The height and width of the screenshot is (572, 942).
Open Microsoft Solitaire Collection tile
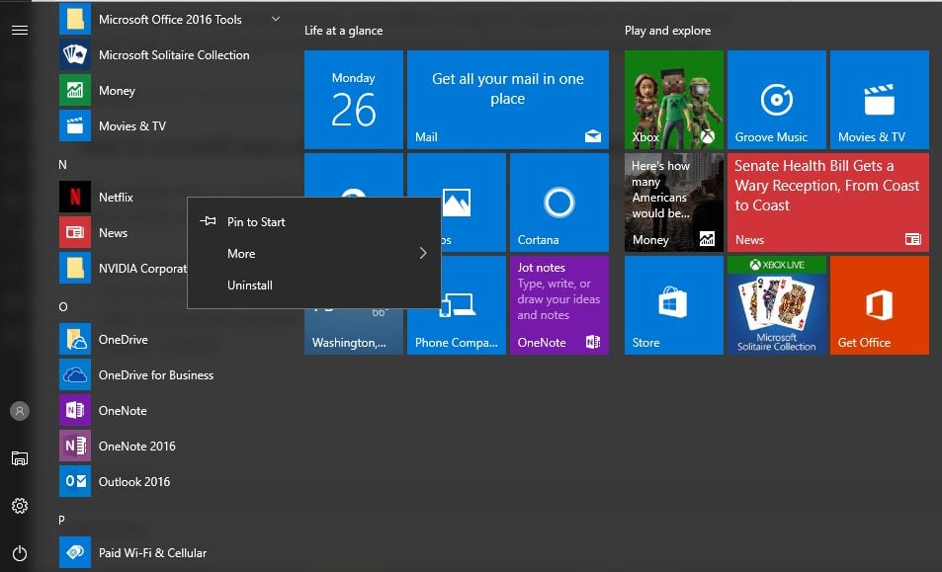point(777,305)
